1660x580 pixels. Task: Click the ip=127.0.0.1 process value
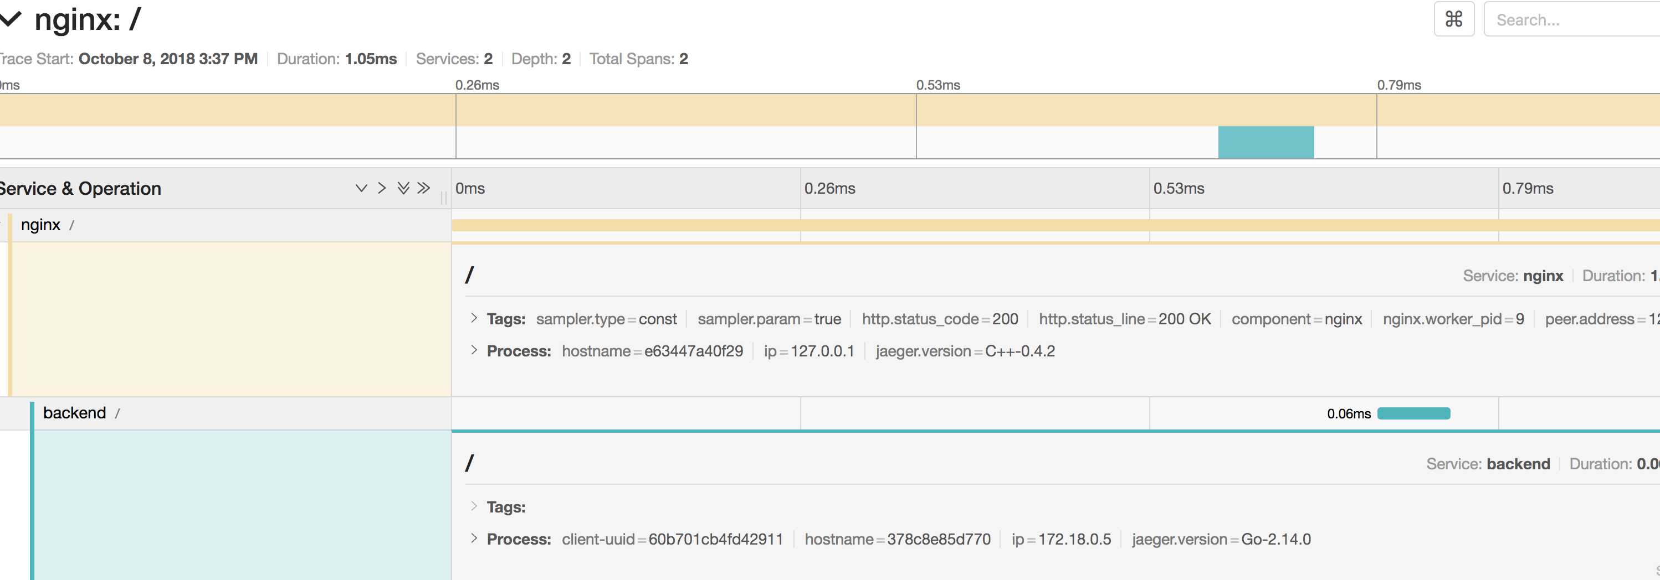(809, 351)
